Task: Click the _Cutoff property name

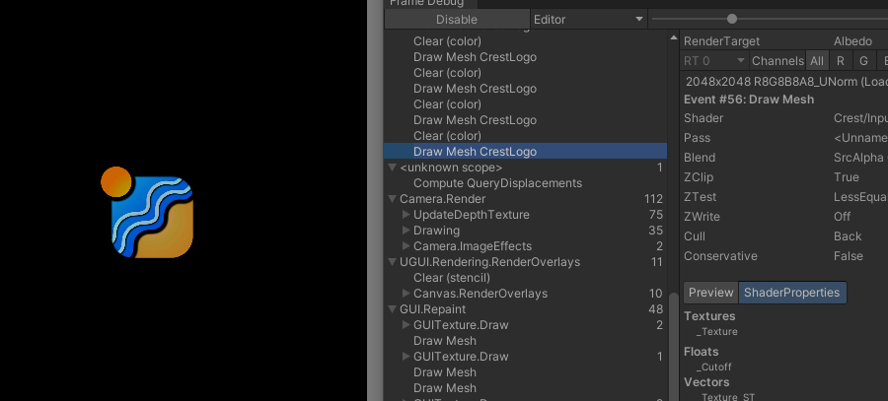Action: tap(714, 368)
